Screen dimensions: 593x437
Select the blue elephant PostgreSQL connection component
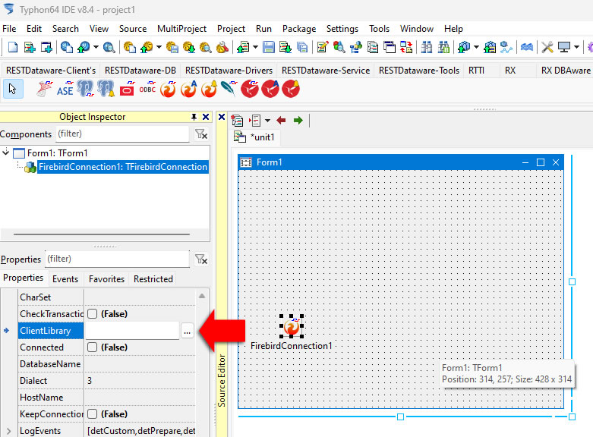click(85, 90)
